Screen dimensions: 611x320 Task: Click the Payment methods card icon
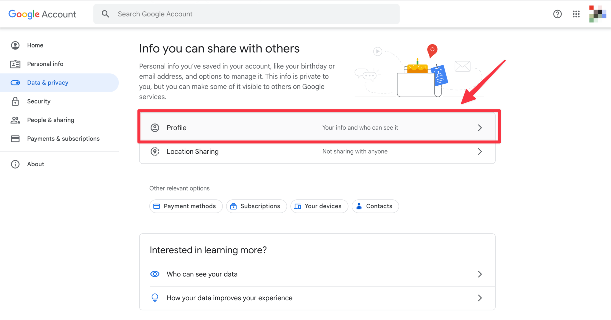point(157,206)
